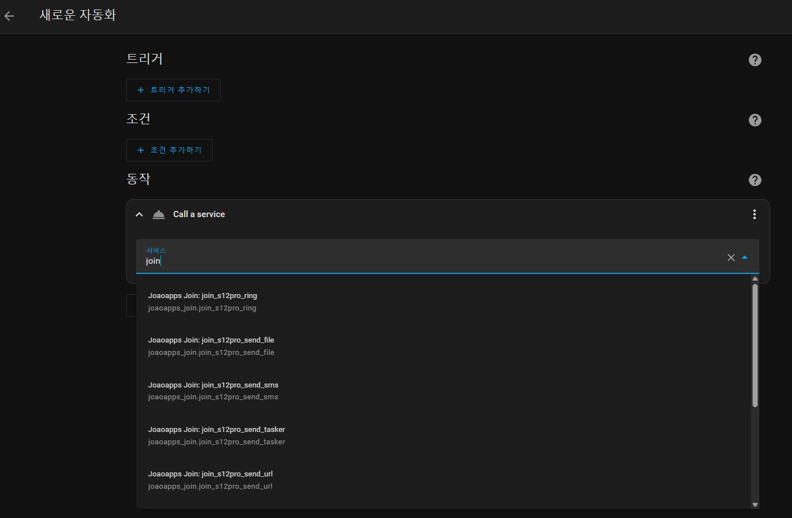Open help for the 동작 section

(755, 180)
